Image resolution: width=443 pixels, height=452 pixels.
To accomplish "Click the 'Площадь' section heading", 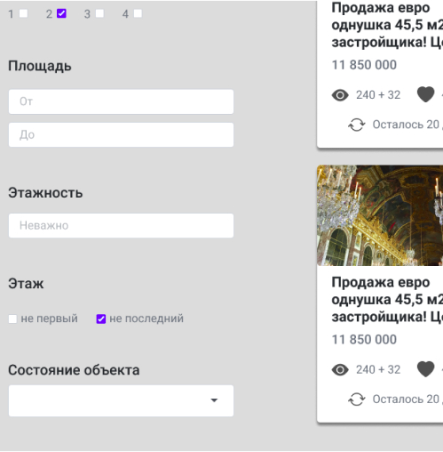I will 40,66.
